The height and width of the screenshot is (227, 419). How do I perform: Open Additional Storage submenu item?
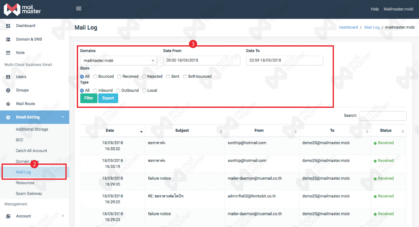pyautogui.click(x=32, y=129)
